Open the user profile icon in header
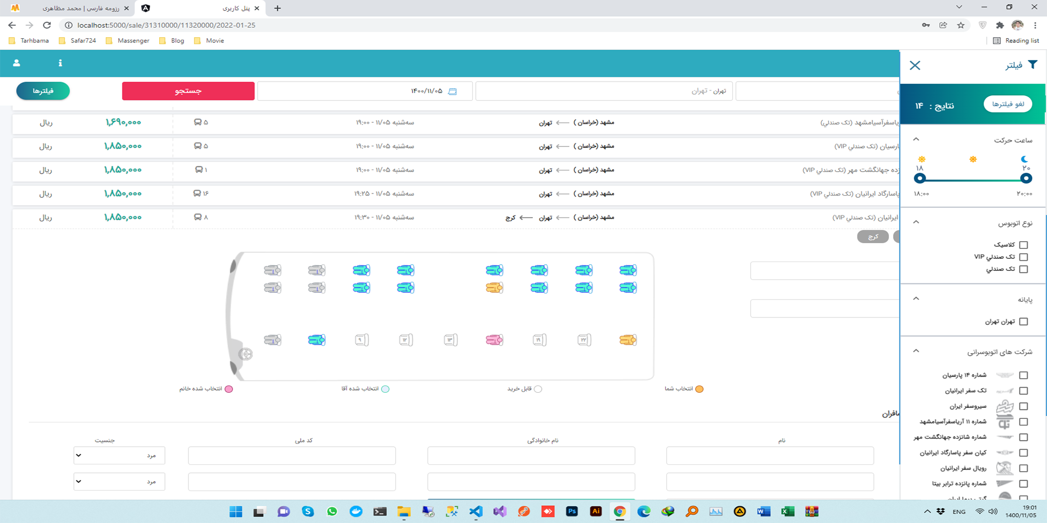 pos(17,63)
